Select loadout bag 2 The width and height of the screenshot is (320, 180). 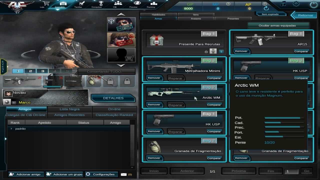(x=30, y=71)
